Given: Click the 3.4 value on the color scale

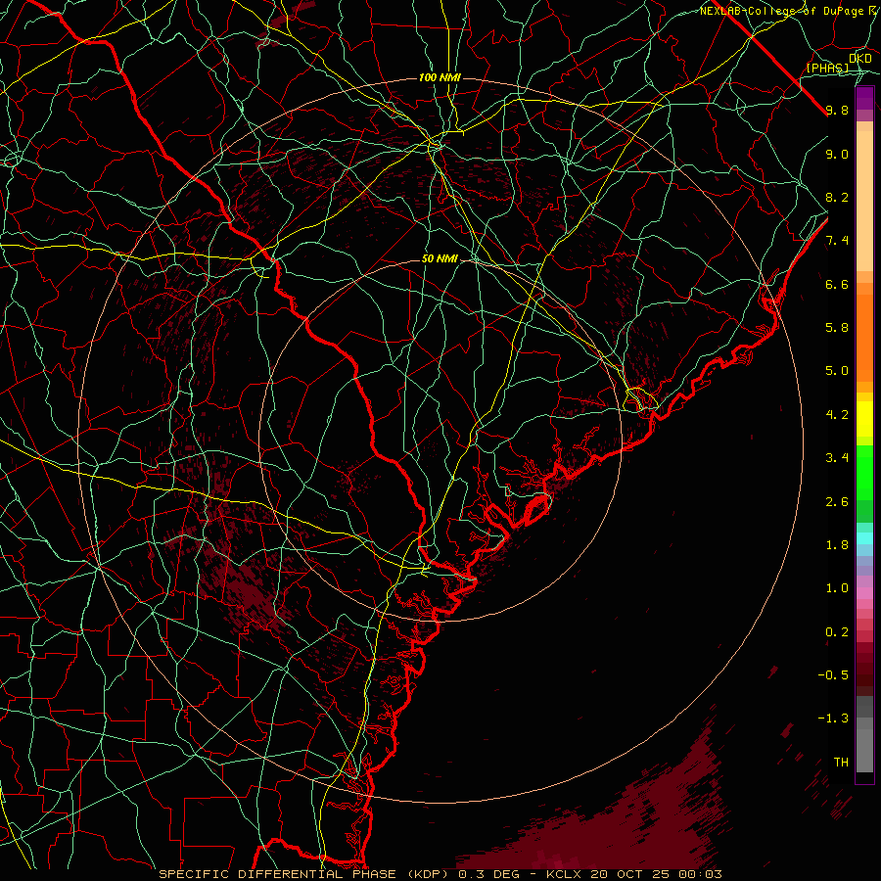Looking at the screenshot, I should point(837,458).
